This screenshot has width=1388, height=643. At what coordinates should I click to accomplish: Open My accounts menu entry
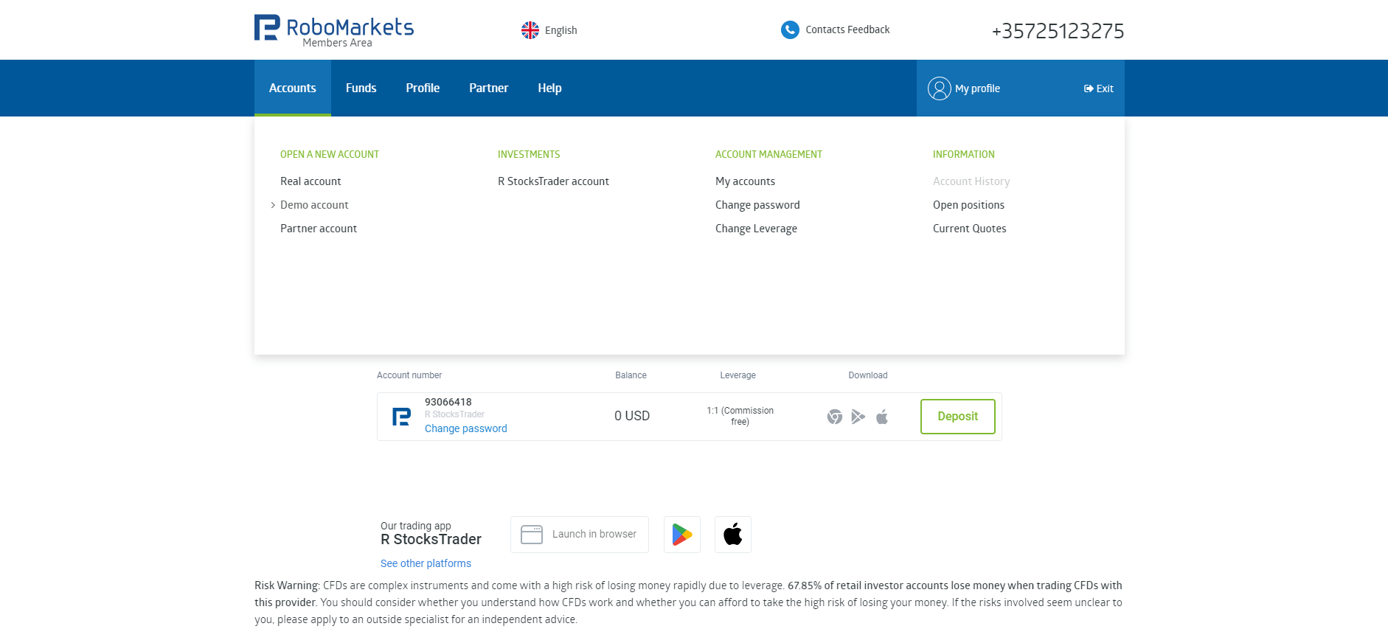coord(745,181)
